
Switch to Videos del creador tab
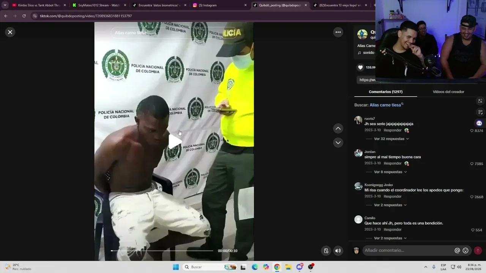448,92
